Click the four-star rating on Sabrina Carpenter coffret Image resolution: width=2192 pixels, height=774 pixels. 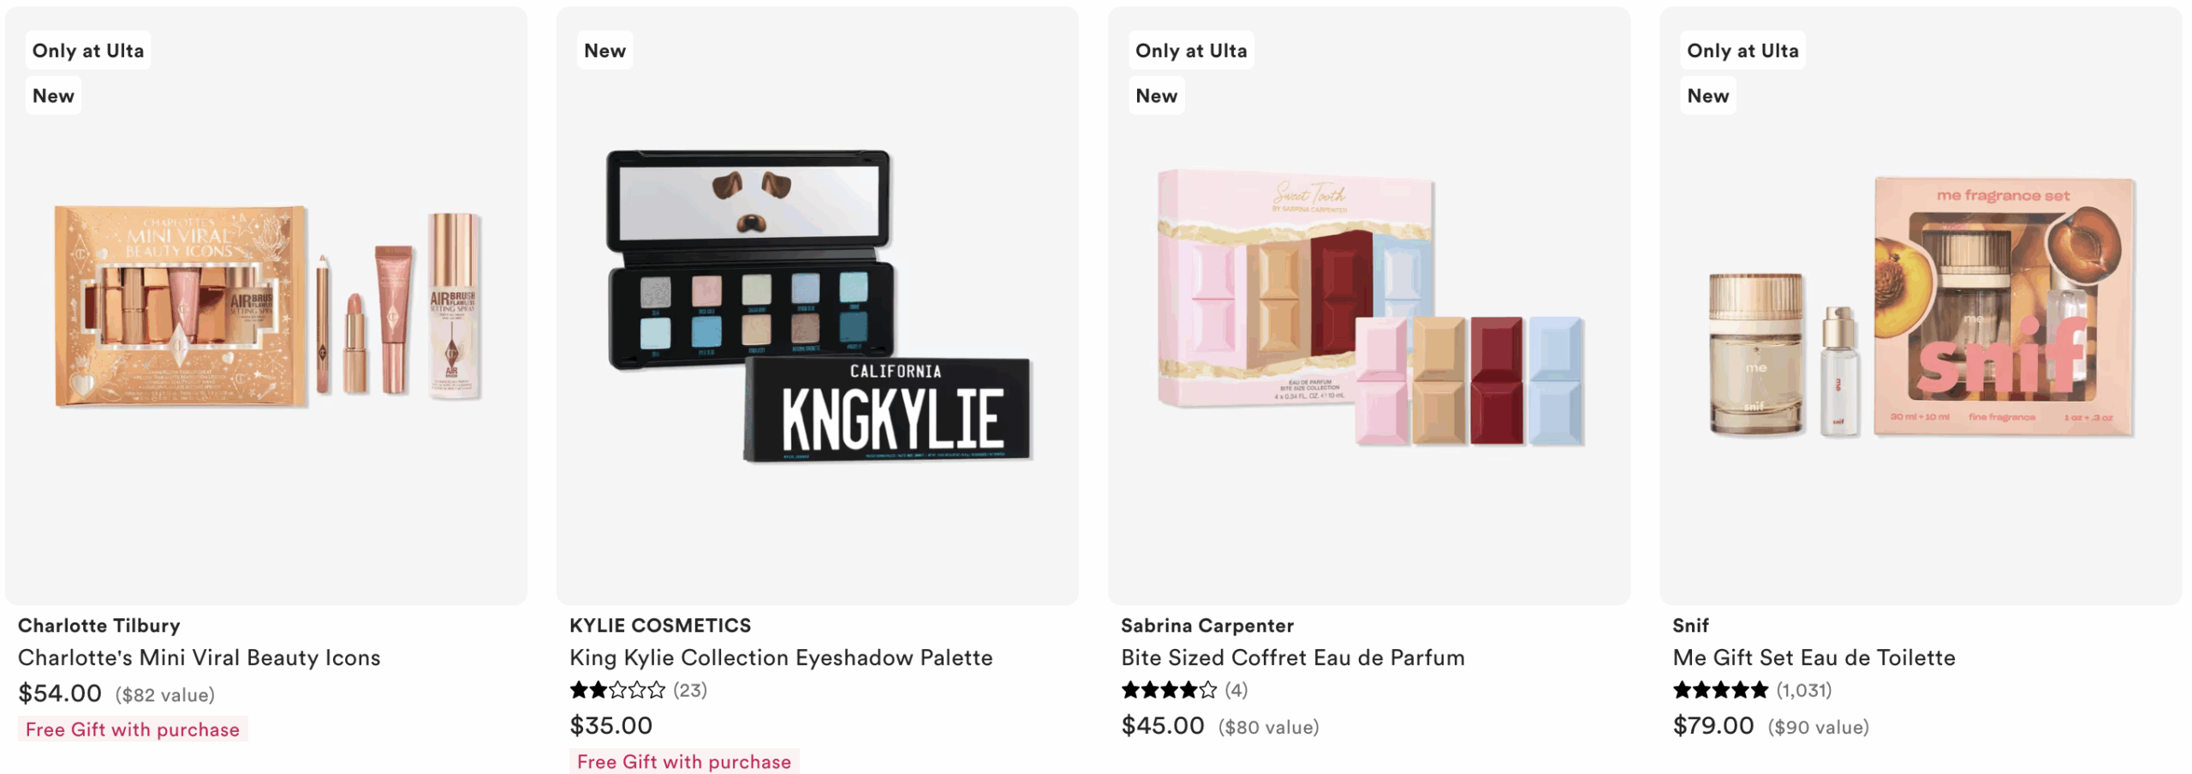click(x=1169, y=690)
